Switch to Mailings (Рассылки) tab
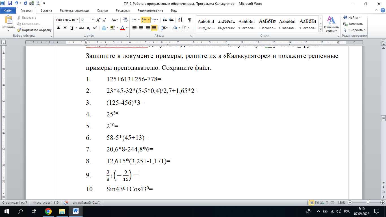Screen dimensions: 386x217 pos(123,10)
